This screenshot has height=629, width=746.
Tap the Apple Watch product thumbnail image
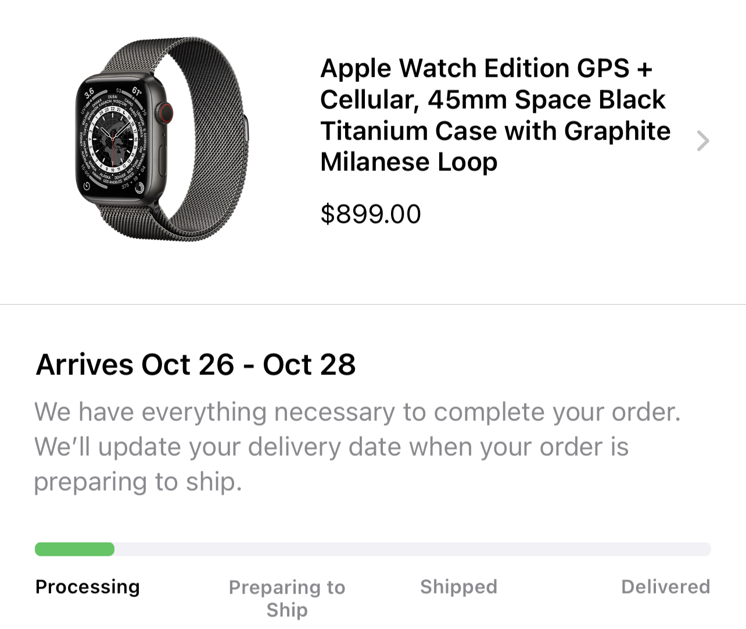pyautogui.click(x=162, y=140)
